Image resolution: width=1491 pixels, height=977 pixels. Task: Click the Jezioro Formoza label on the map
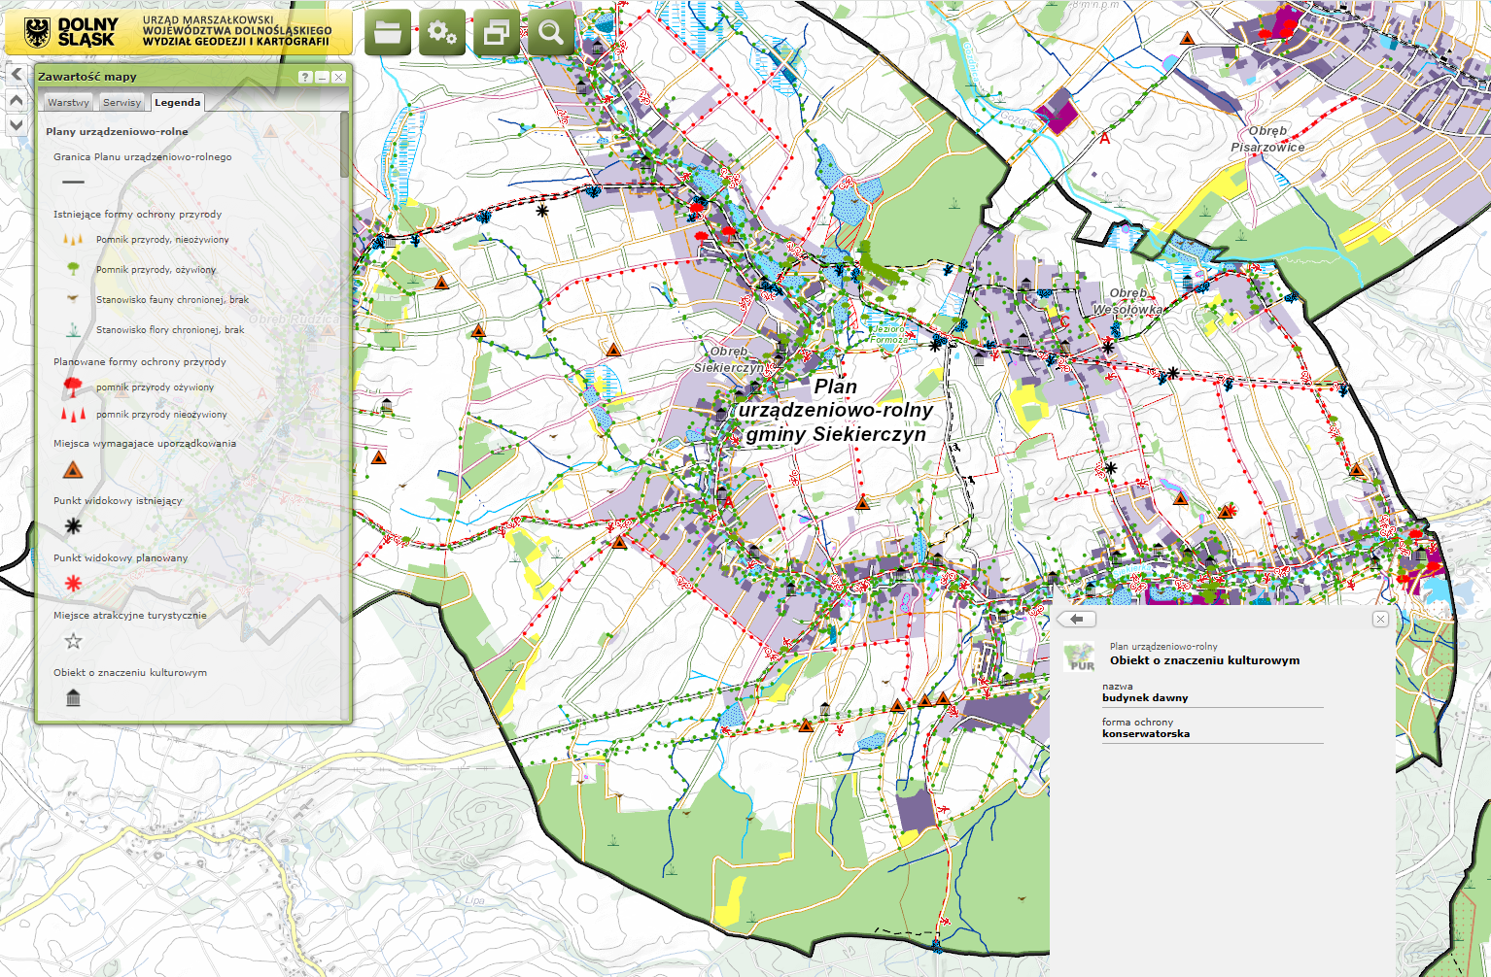(887, 334)
